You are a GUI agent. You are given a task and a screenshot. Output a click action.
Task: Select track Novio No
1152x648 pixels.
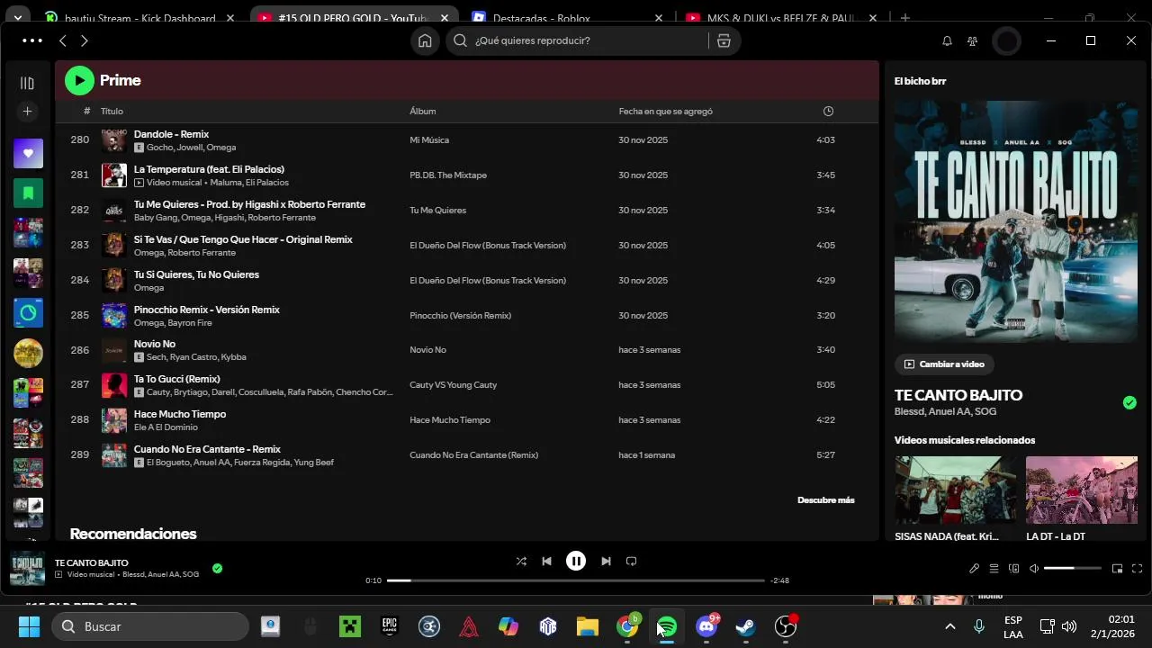(x=155, y=344)
